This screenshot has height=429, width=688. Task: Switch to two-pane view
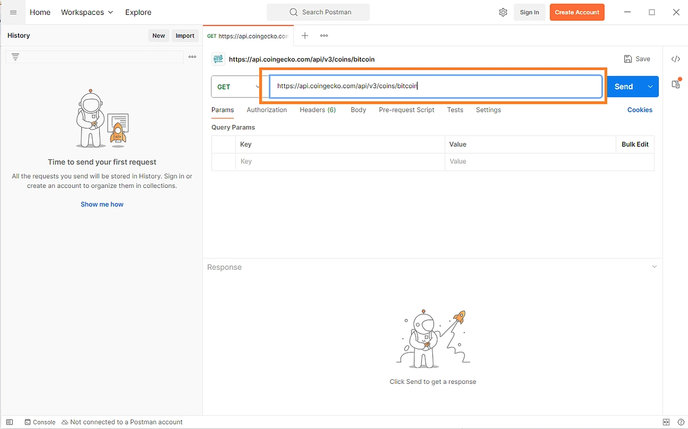coord(666,422)
